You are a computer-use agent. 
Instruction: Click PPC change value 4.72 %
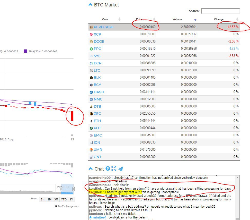pos(234,48)
